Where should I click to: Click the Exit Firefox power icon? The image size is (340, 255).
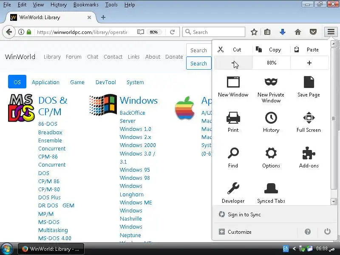click(327, 232)
